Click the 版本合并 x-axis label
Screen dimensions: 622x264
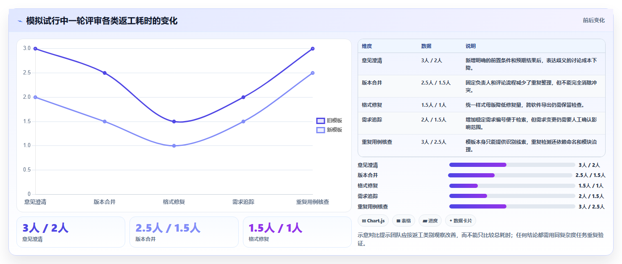coord(105,202)
